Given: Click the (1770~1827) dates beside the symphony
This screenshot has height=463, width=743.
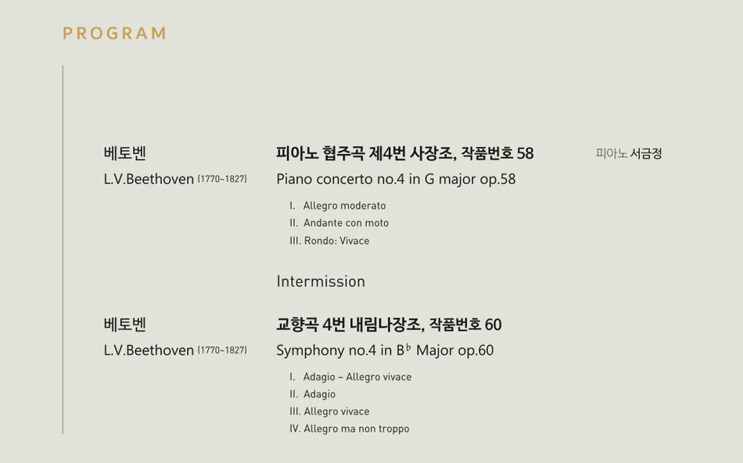Looking at the screenshot, I should [x=222, y=350].
